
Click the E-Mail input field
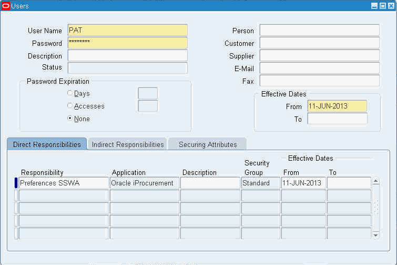pyautogui.click(x=319, y=68)
